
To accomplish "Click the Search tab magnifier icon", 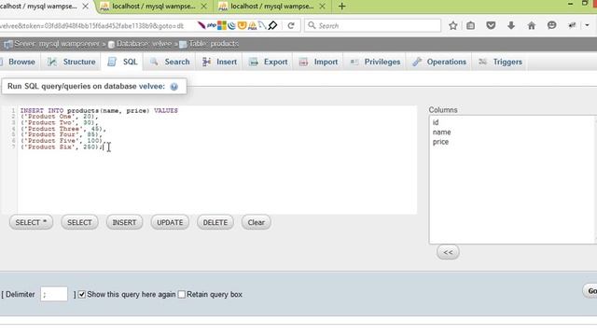I will tap(154, 62).
